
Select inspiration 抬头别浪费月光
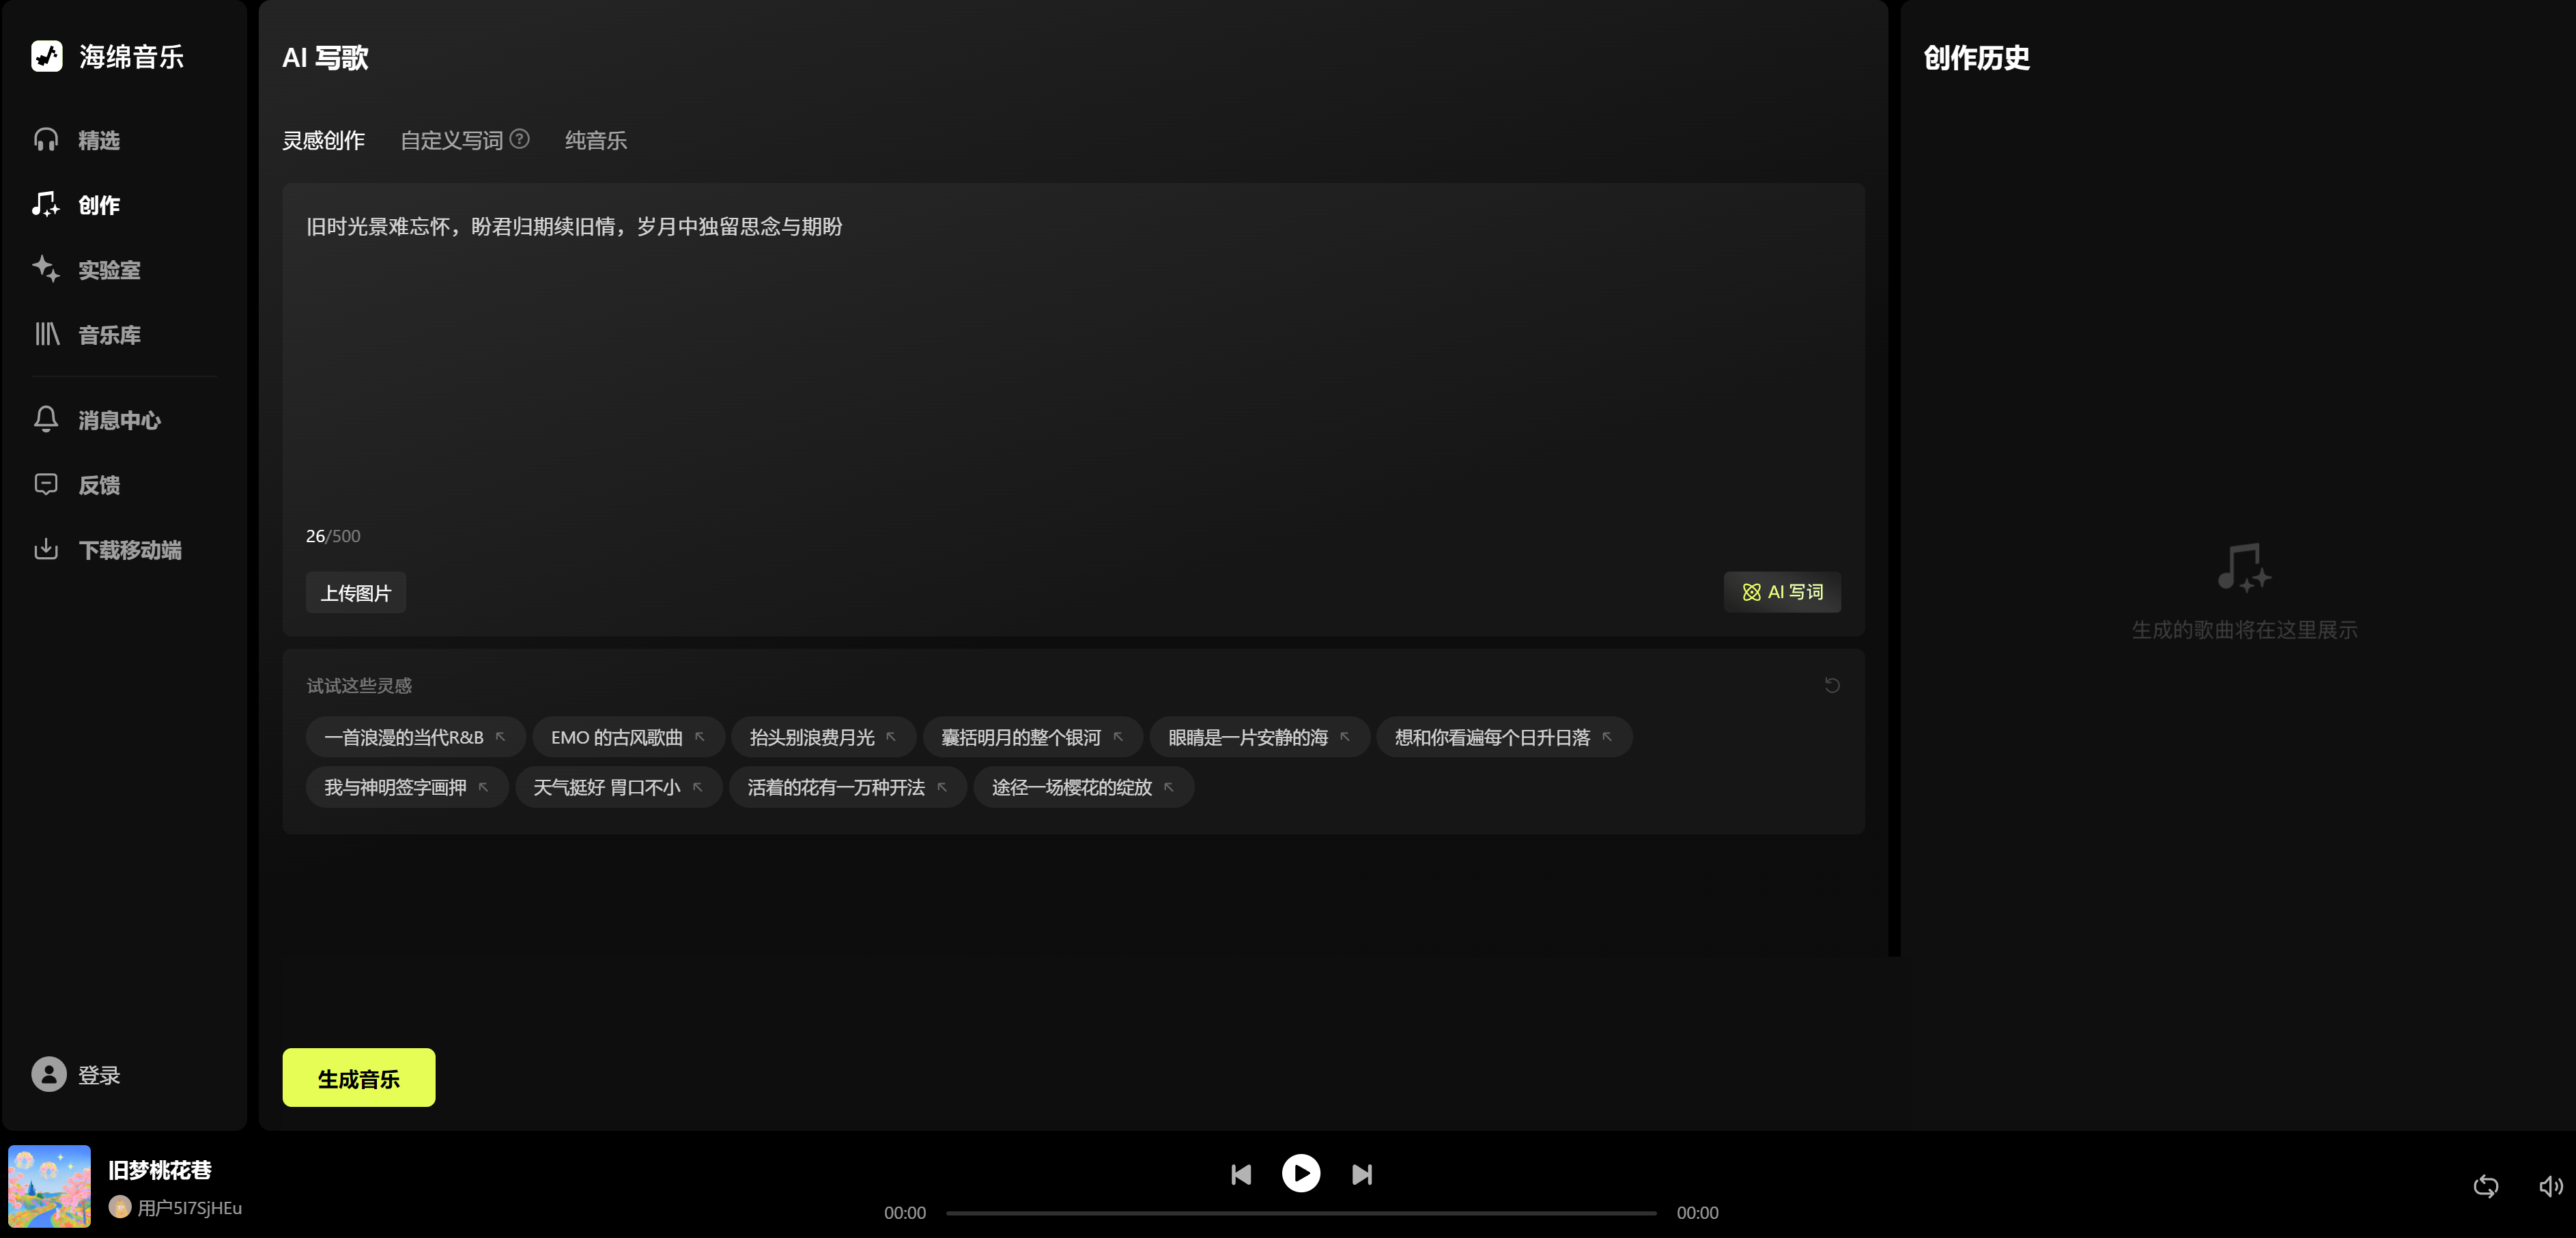(823, 737)
